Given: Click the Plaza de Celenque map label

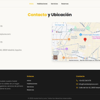Looking at the screenshot, I should [74, 37].
